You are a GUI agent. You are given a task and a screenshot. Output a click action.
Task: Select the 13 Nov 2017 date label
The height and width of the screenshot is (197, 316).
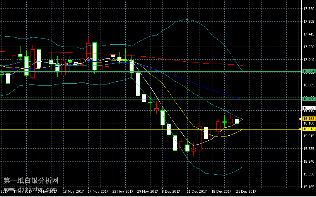tap(73, 191)
